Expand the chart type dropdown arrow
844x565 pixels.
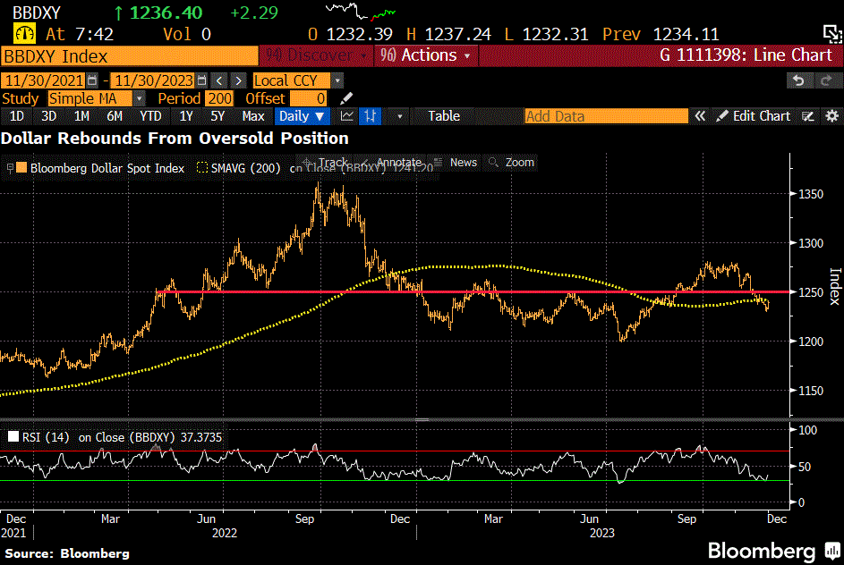point(399,116)
